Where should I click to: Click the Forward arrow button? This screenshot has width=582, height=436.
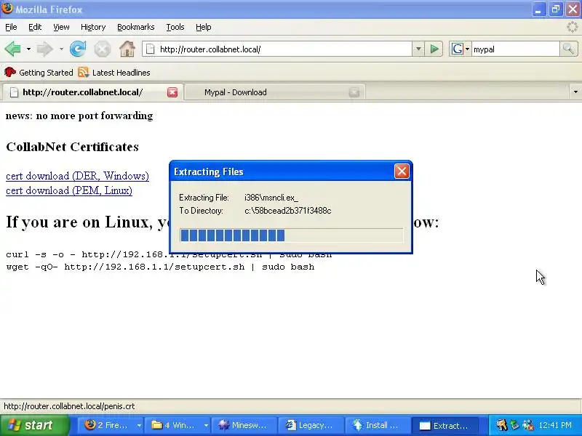coord(45,49)
